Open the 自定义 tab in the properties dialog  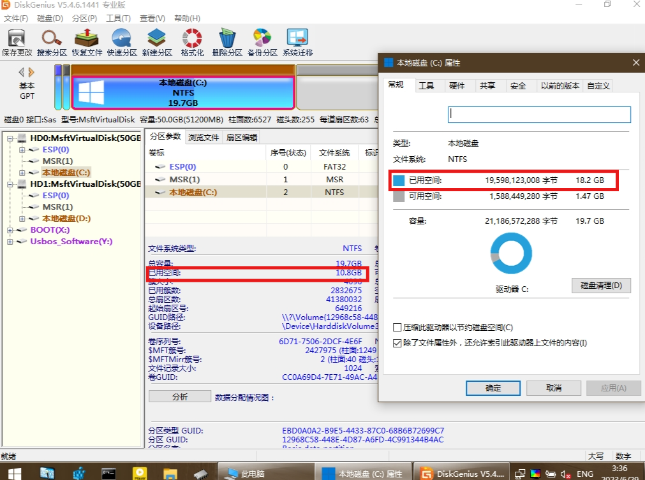point(598,86)
